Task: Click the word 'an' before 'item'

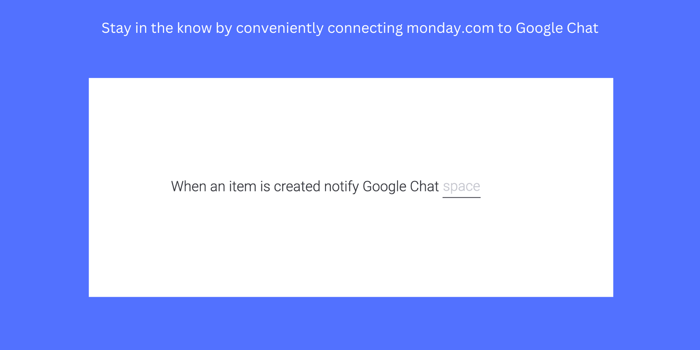Action: tap(218, 187)
